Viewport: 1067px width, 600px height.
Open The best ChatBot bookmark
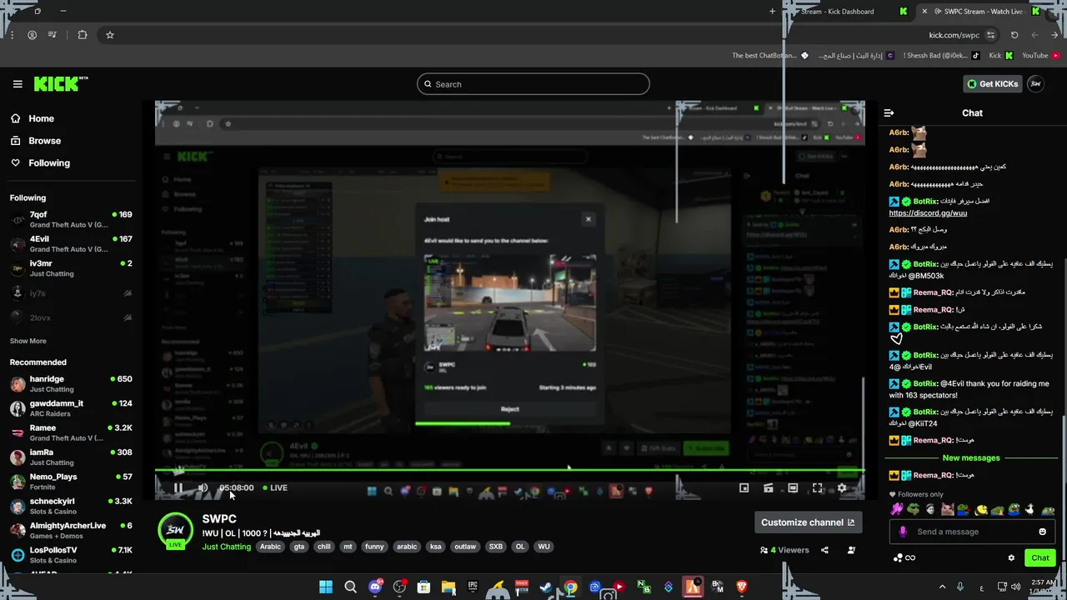coord(770,56)
